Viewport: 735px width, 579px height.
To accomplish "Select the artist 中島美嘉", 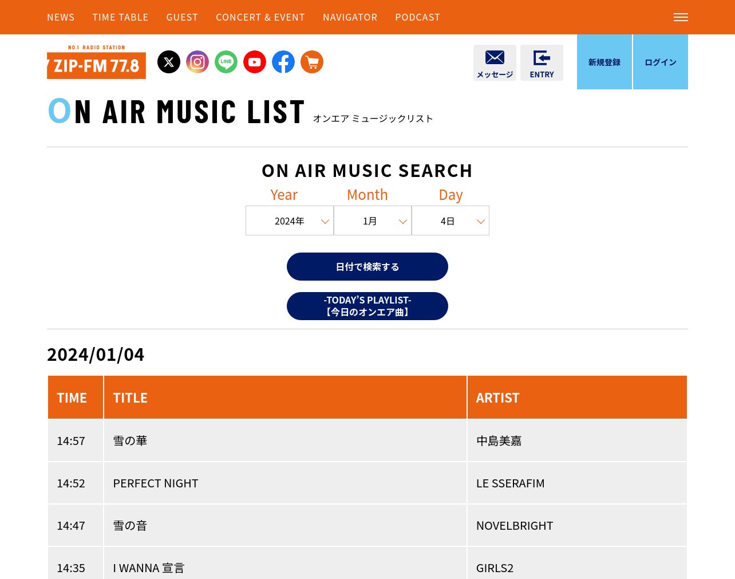I will [499, 440].
